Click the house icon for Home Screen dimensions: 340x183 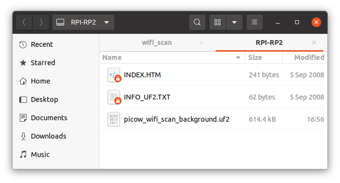click(23, 81)
